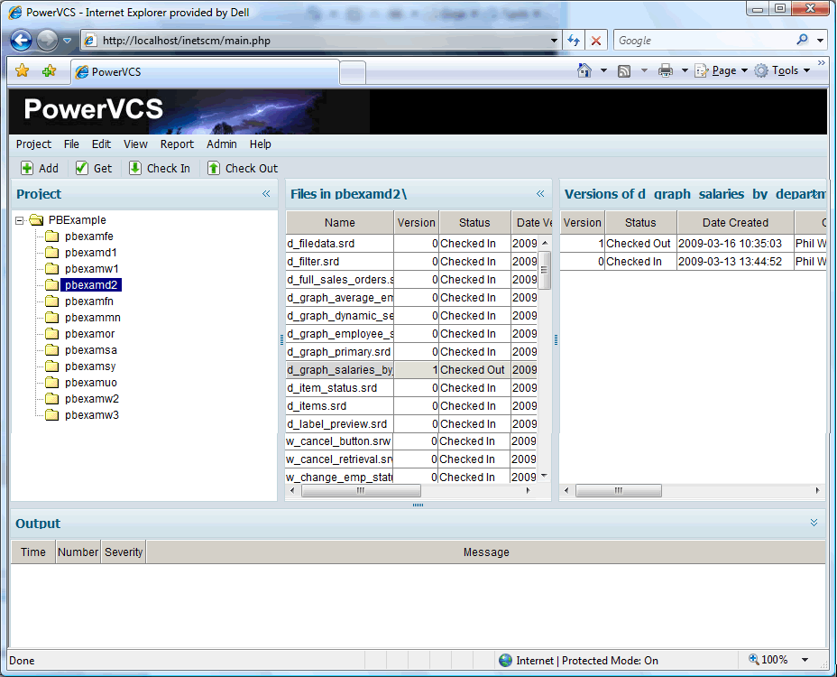Click the pbexamfe folder icon
Viewport: 837px width, 677px height.
tap(51, 236)
